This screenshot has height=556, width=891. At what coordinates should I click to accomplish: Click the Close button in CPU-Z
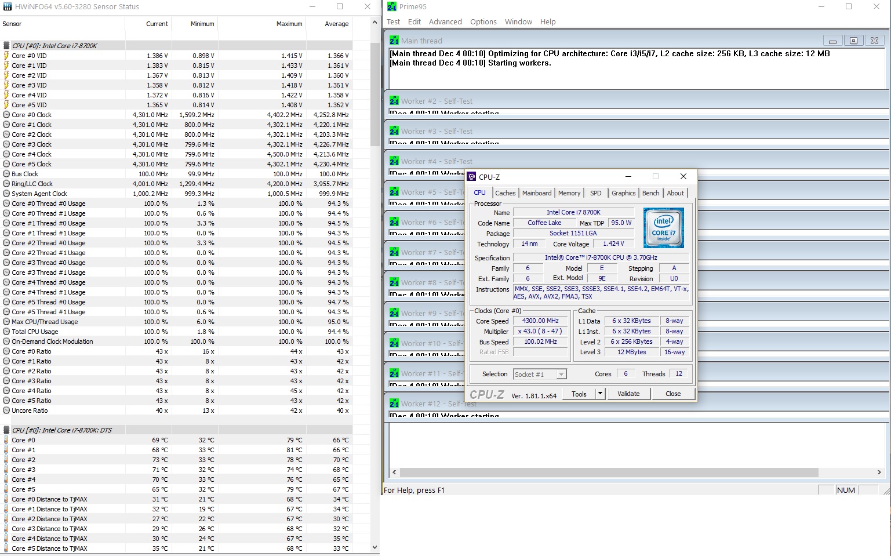point(673,394)
